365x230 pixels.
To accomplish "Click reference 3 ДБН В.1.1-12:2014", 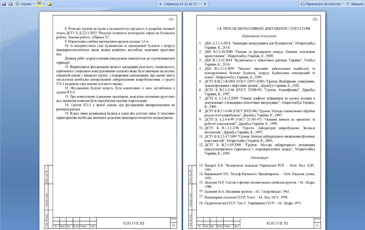I will click(x=257, y=62).
